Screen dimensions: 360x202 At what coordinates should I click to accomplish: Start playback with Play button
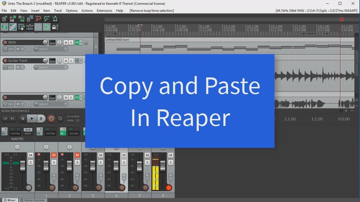32,119
